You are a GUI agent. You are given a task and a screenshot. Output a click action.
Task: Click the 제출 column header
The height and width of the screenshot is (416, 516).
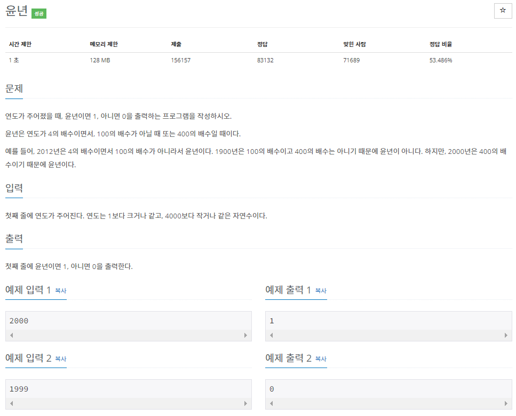(x=176, y=44)
